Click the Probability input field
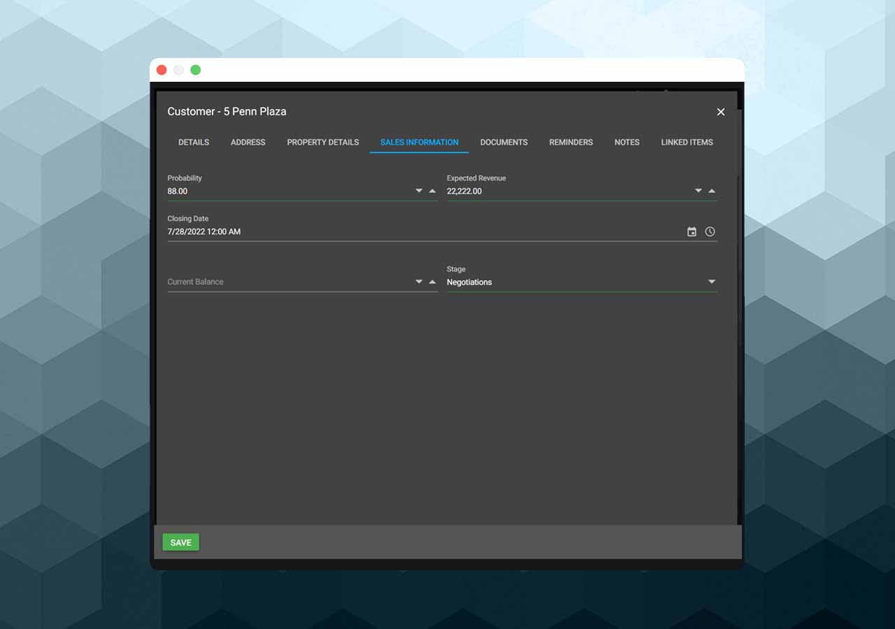Image resolution: width=895 pixels, height=629 pixels. 280,191
